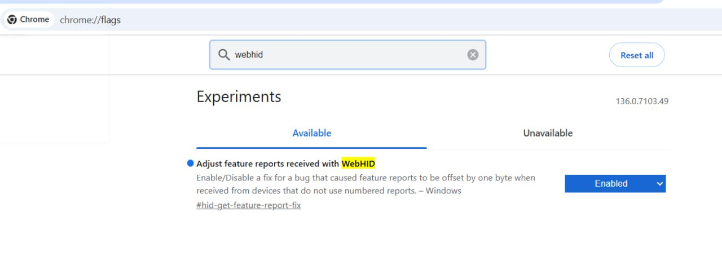Clear the webhid search with X icon
The height and width of the screenshot is (261, 722).
click(473, 55)
